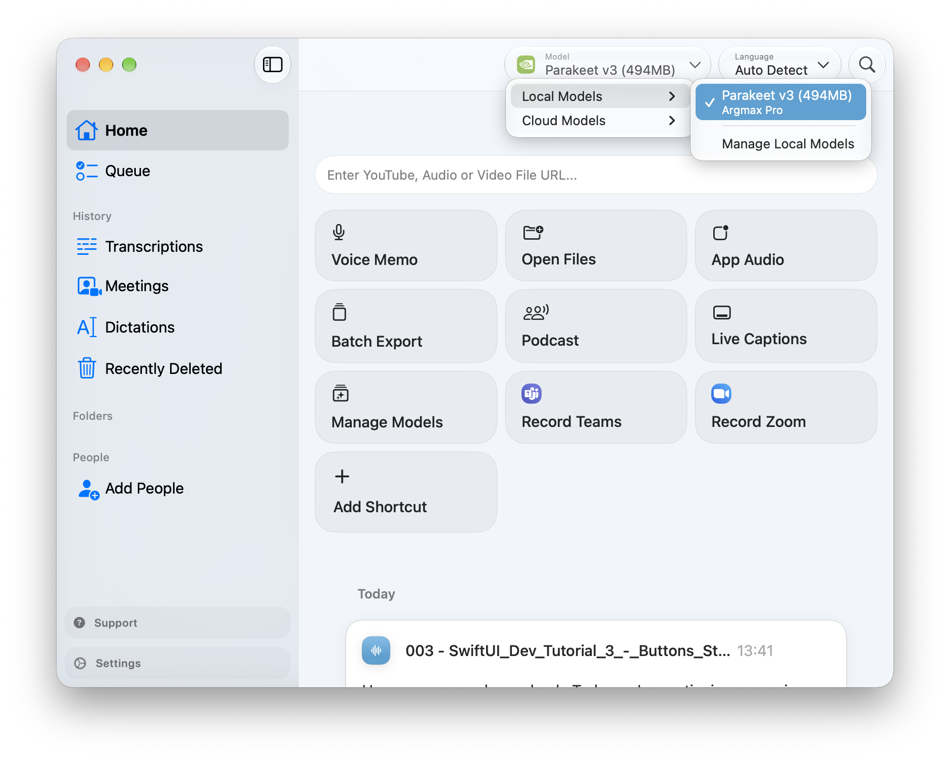Click the Podcast people icon
Viewport: 950px width, 762px height.
(x=536, y=312)
